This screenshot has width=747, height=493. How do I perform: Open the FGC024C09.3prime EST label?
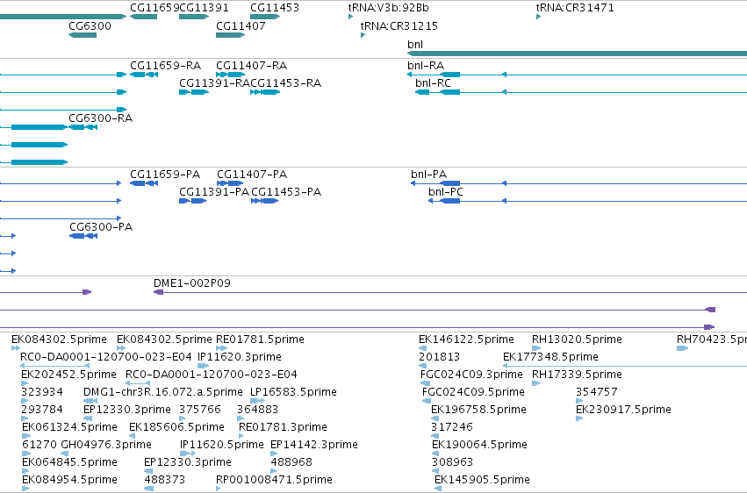pos(471,375)
